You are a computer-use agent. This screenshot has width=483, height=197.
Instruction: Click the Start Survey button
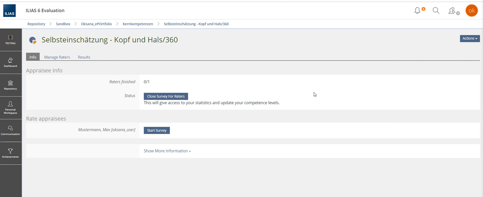(157, 130)
